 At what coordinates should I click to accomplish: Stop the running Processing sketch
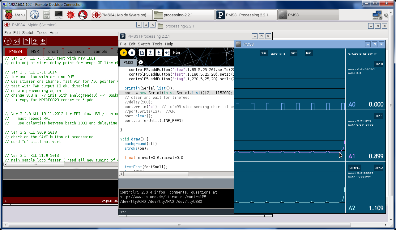tap(132, 52)
